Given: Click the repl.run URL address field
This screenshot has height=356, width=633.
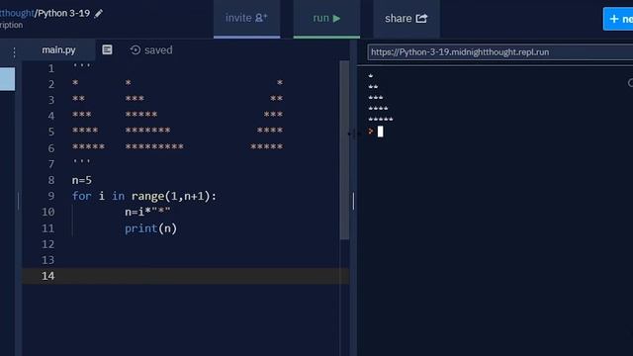Looking at the screenshot, I should pyautogui.click(x=500, y=52).
